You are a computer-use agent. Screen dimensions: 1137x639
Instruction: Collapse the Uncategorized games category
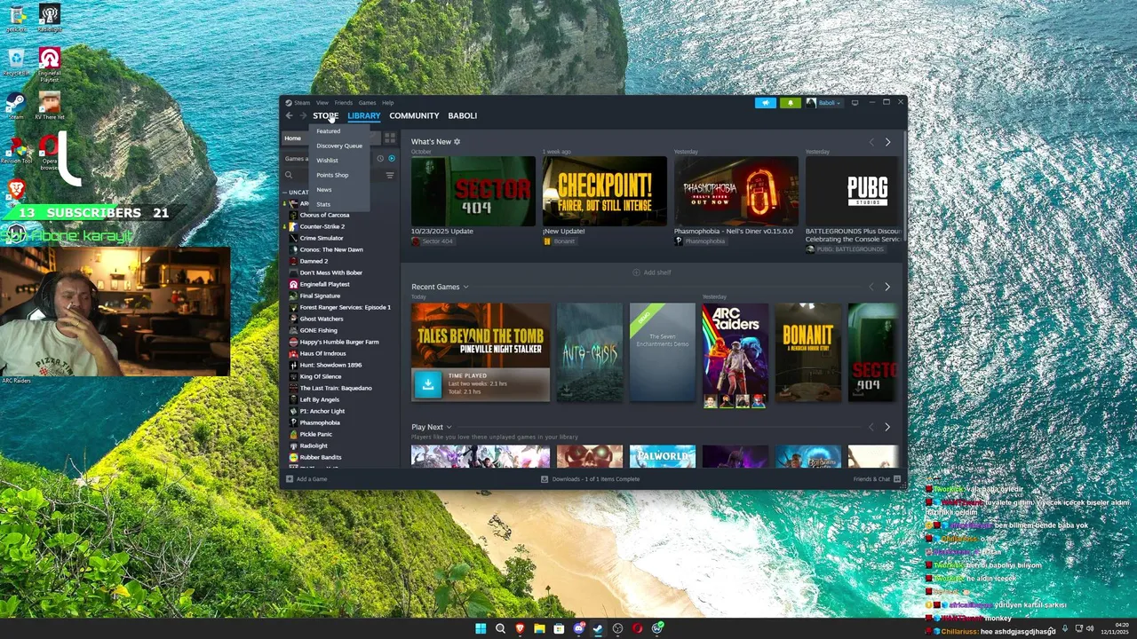285,192
